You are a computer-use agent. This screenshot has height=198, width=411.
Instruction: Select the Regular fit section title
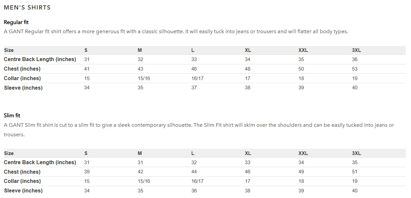pyautogui.click(x=16, y=22)
